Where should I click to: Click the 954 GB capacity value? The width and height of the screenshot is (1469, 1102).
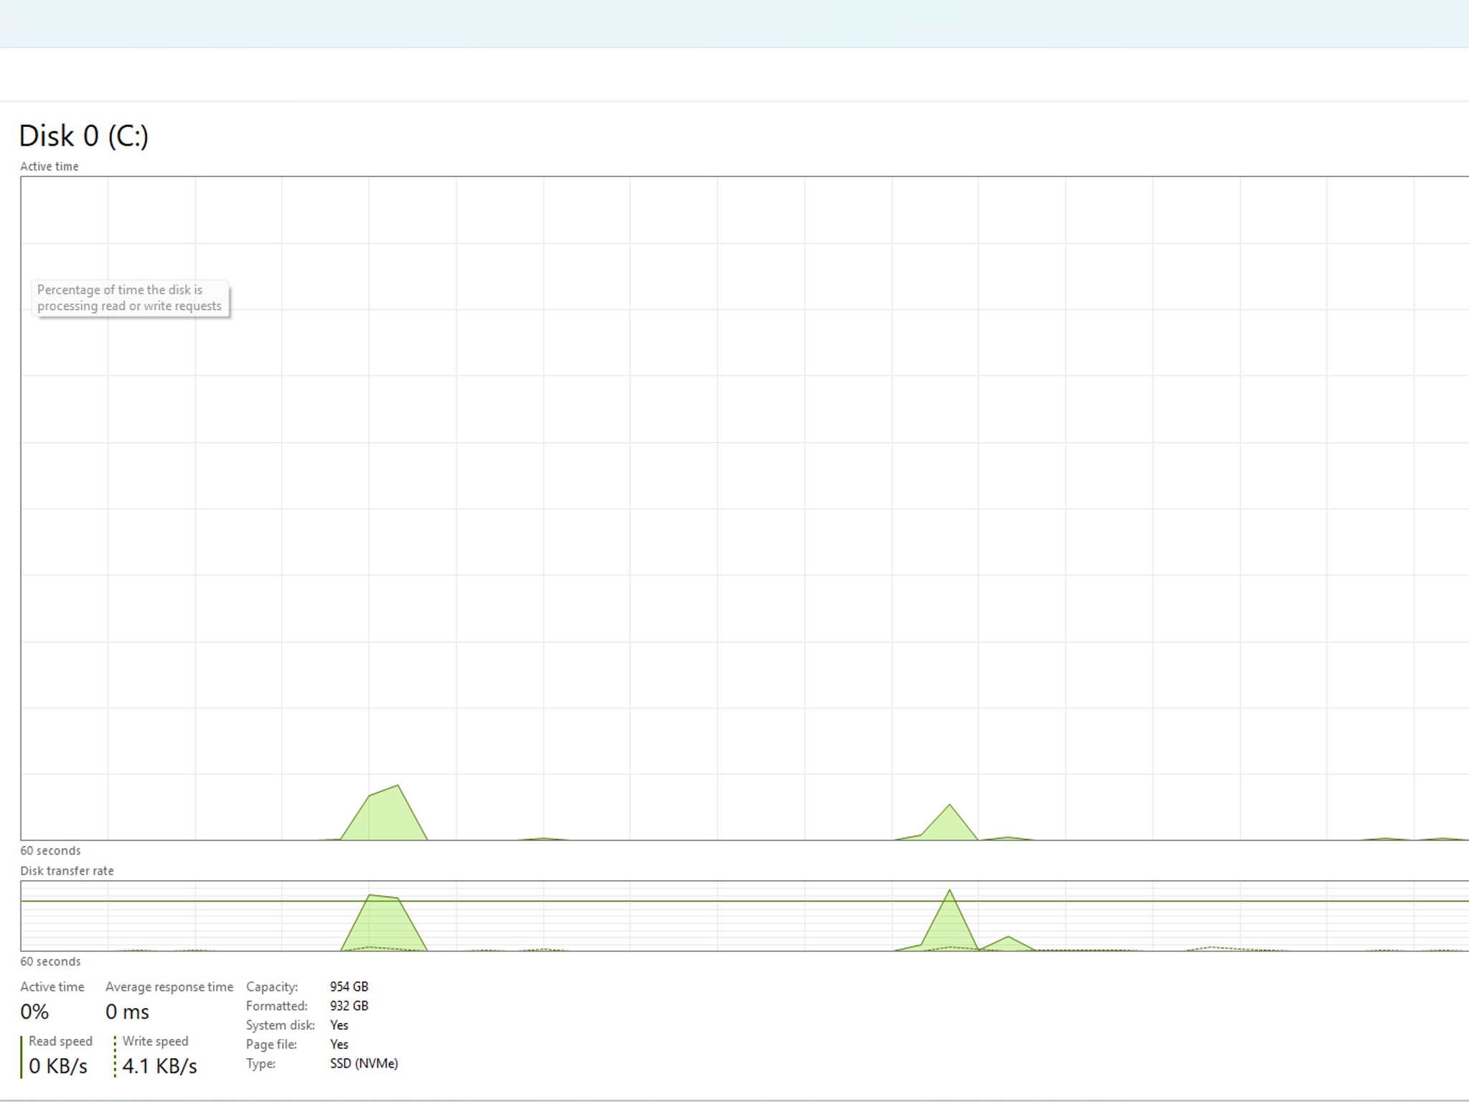coord(349,987)
